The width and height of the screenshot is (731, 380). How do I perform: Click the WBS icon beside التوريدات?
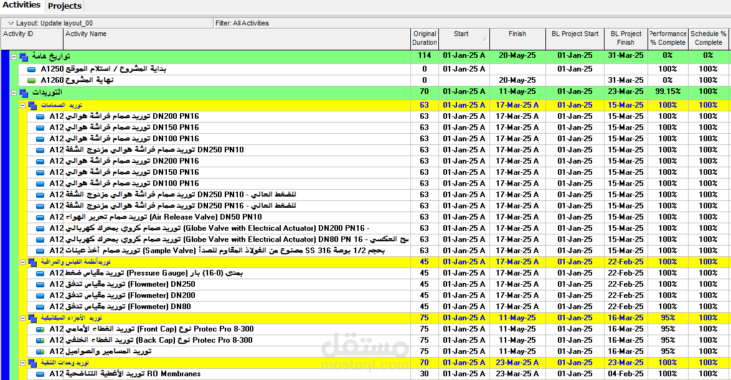coord(24,93)
